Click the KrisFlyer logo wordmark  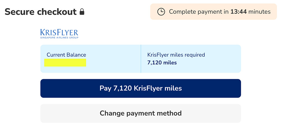click(59, 32)
